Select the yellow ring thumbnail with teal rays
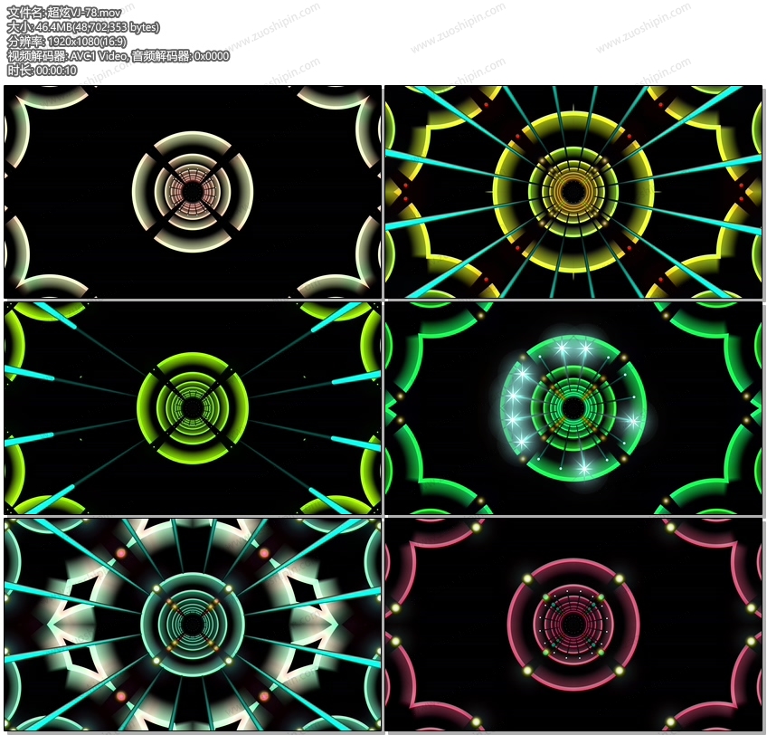The width and height of the screenshot is (767, 735). 573,192
